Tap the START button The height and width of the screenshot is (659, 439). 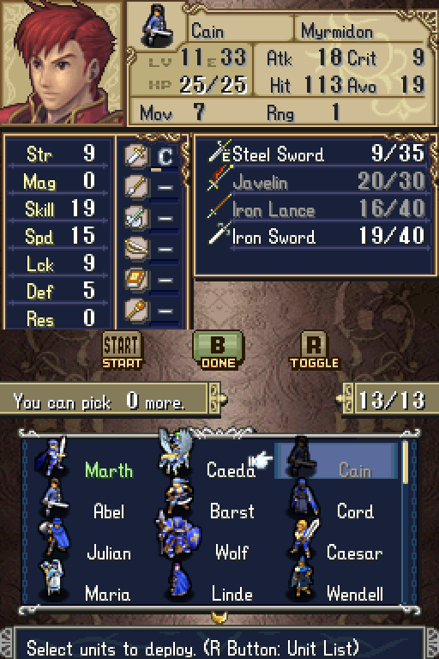123,350
